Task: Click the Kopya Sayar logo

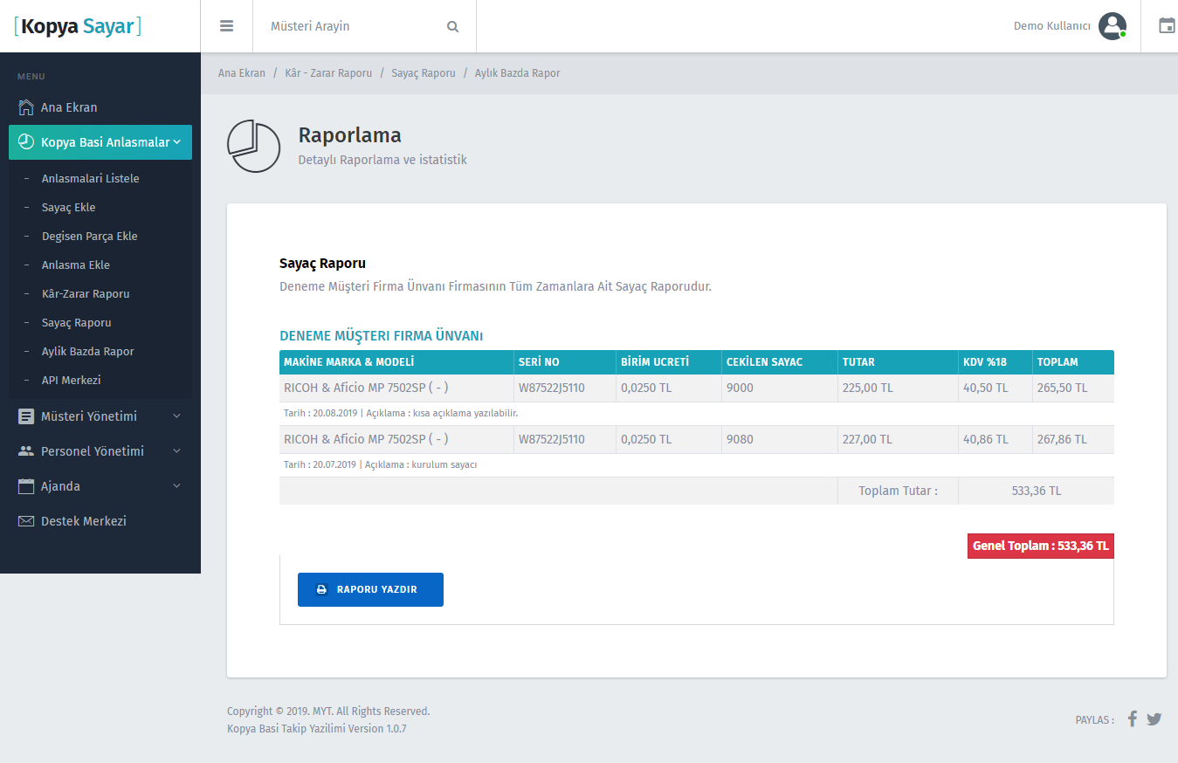Action: 78,26
